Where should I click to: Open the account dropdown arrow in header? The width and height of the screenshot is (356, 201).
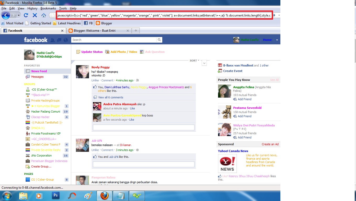pyautogui.click(x=277, y=40)
